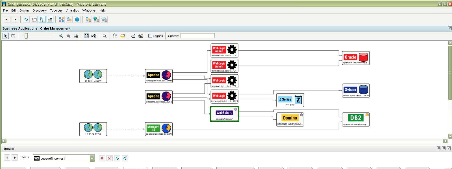Select the 10.10.34.12:80 client node
The height and width of the screenshot is (169, 452).
click(x=93, y=129)
